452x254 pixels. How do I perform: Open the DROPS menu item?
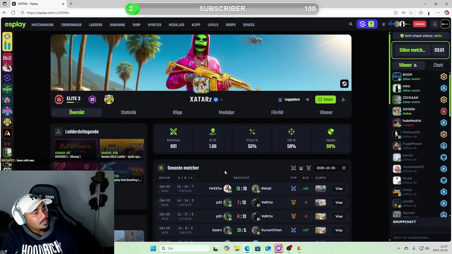coord(231,25)
